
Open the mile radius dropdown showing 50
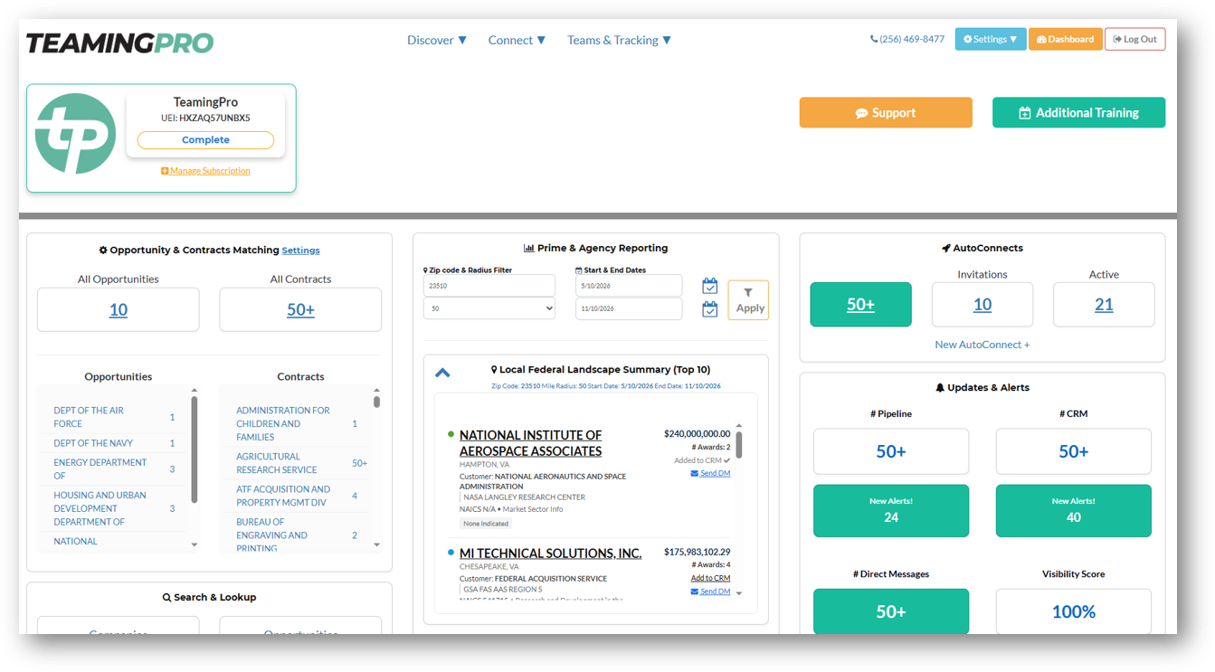pos(489,308)
